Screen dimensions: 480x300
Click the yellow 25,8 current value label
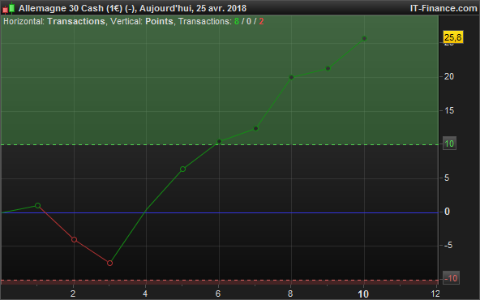pos(453,37)
